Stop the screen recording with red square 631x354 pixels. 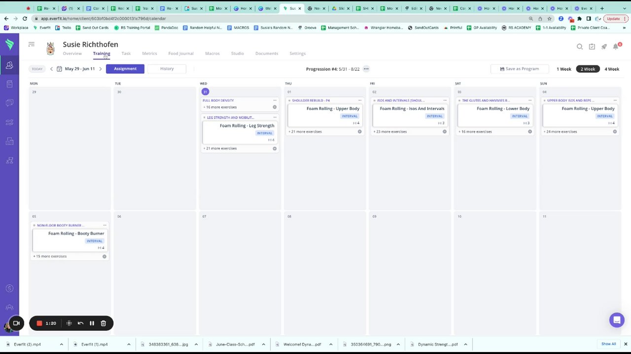[x=39, y=324]
